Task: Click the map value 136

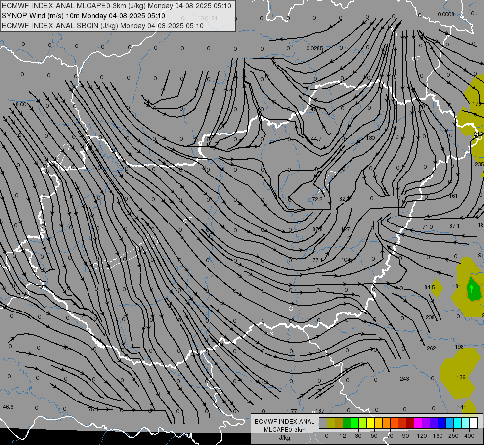Action: (x=461, y=377)
